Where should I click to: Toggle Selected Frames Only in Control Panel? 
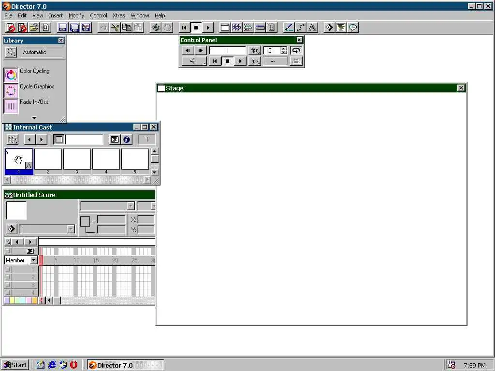[296, 61]
